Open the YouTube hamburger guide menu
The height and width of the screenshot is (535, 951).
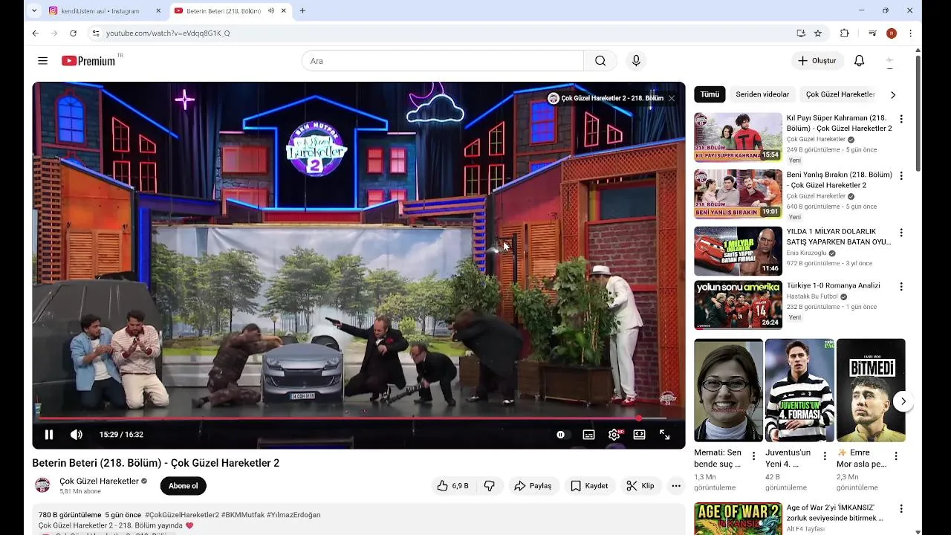tap(42, 61)
